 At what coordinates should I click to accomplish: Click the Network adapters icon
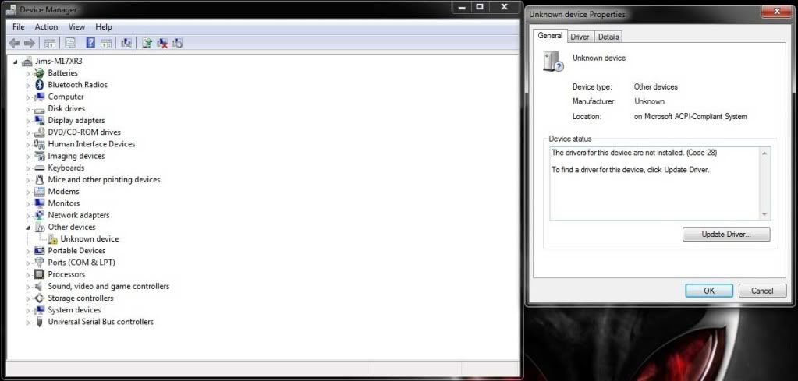pyautogui.click(x=39, y=215)
